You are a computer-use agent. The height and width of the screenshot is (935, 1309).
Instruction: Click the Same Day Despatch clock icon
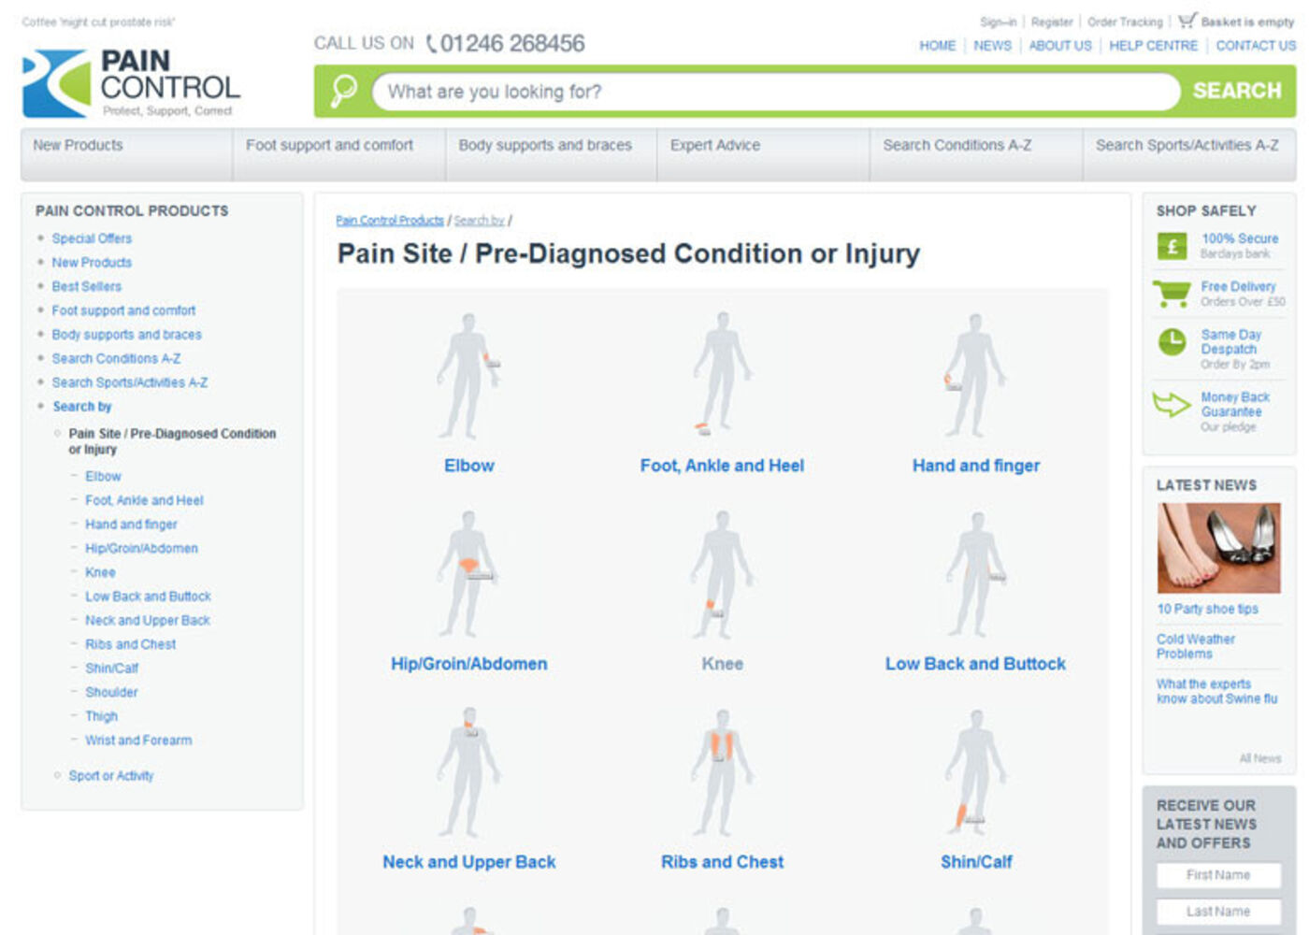click(x=1172, y=342)
